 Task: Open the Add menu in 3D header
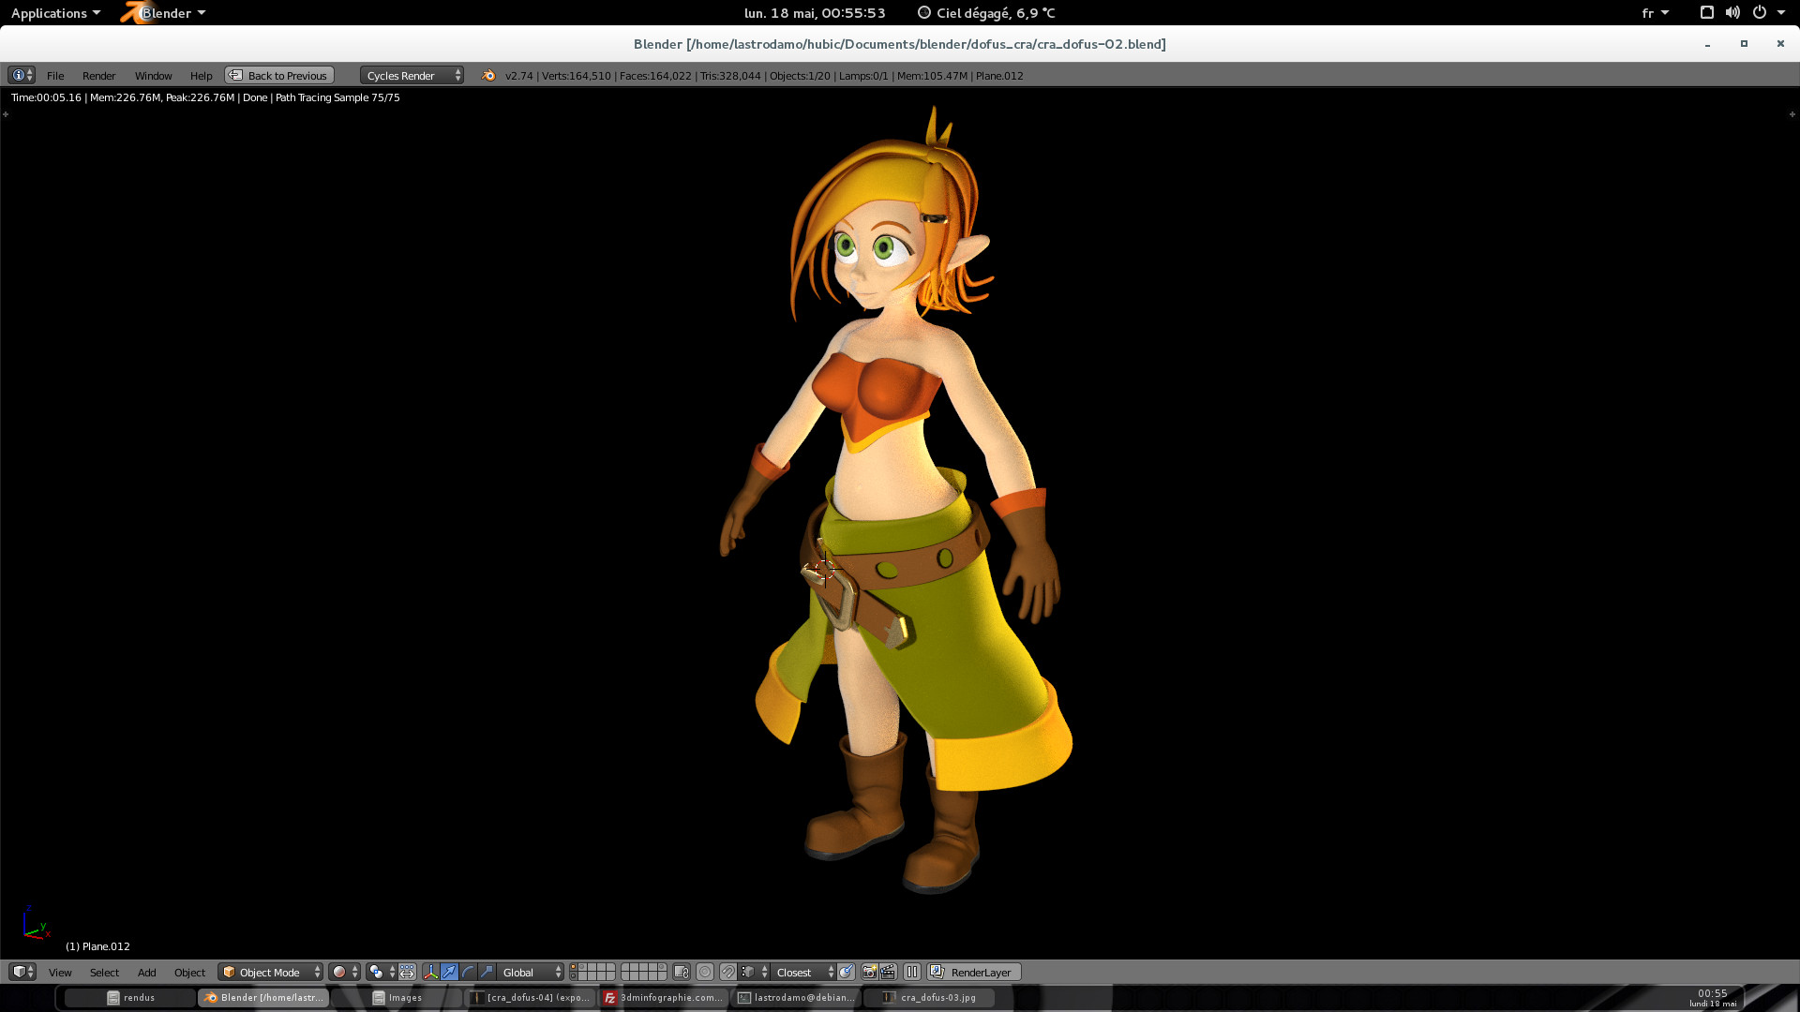pyautogui.click(x=146, y=972)
